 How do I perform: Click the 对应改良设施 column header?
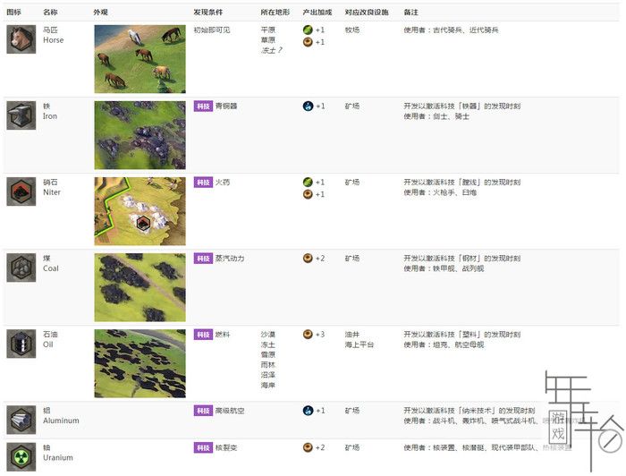[367, 13]
